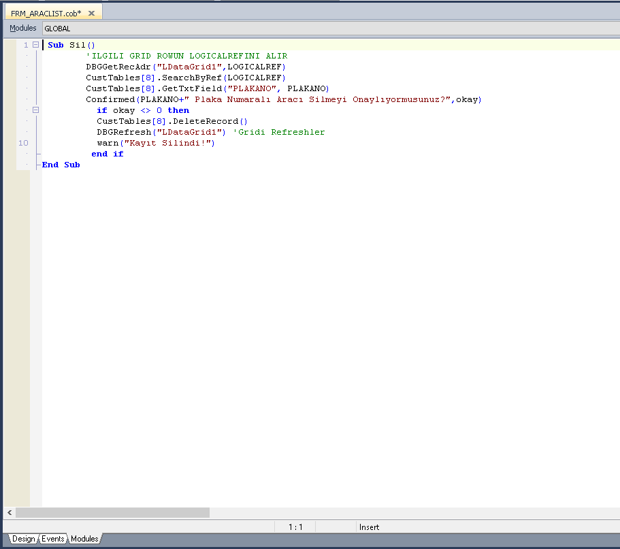
Task: Switch to the Events tab
Action: 53,539
